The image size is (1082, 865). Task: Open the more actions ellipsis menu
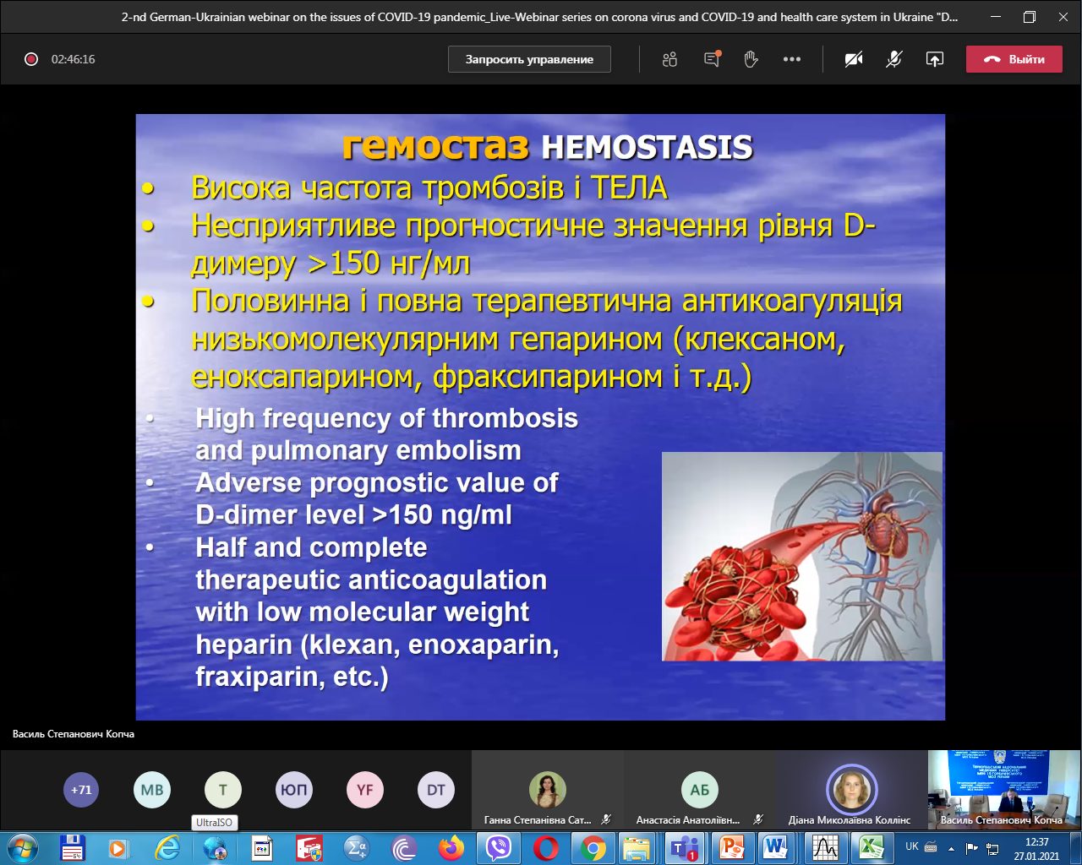(791, 59)
